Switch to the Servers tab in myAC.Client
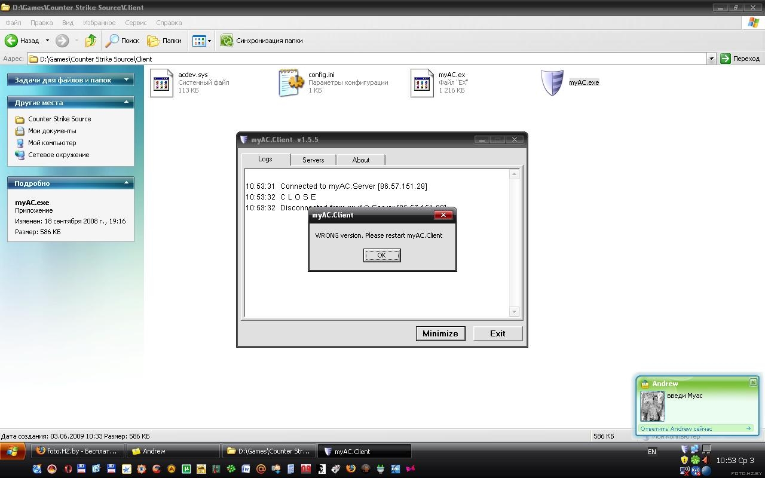765x478 pixels. pos(313,160)
